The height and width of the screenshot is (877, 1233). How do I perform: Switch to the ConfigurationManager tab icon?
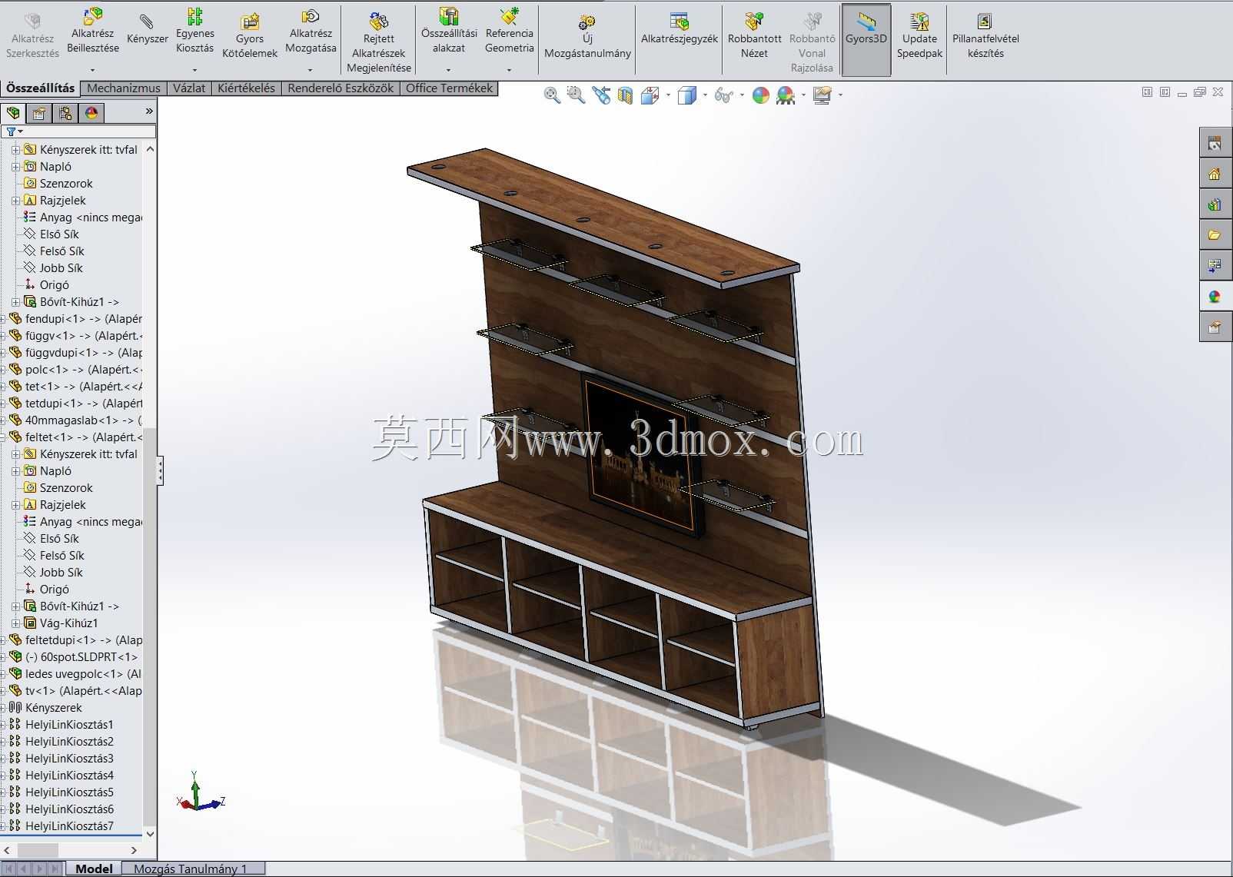point(65,114)
